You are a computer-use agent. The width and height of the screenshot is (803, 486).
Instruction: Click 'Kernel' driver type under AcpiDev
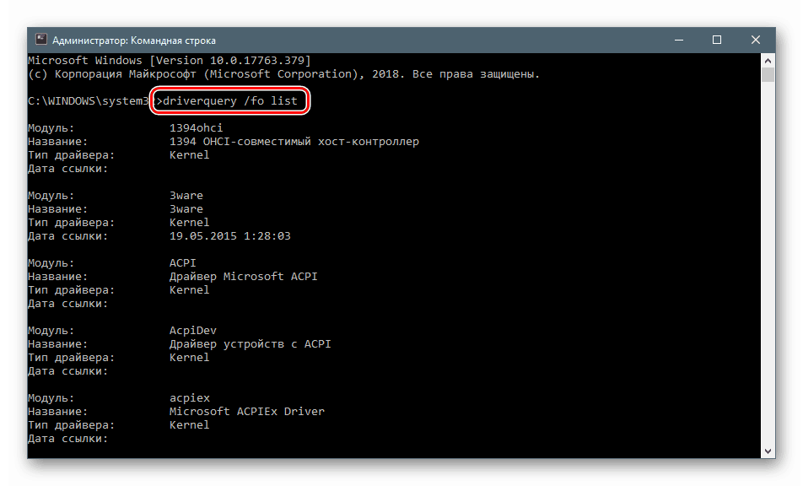coord(190,358)
